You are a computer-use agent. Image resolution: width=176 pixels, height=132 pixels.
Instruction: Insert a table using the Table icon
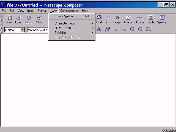click(x=151, y=20)
